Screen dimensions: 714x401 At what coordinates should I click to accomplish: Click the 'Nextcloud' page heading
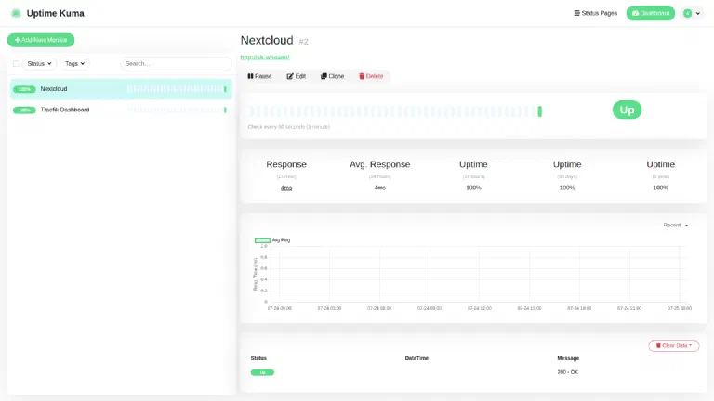point(267,41)
